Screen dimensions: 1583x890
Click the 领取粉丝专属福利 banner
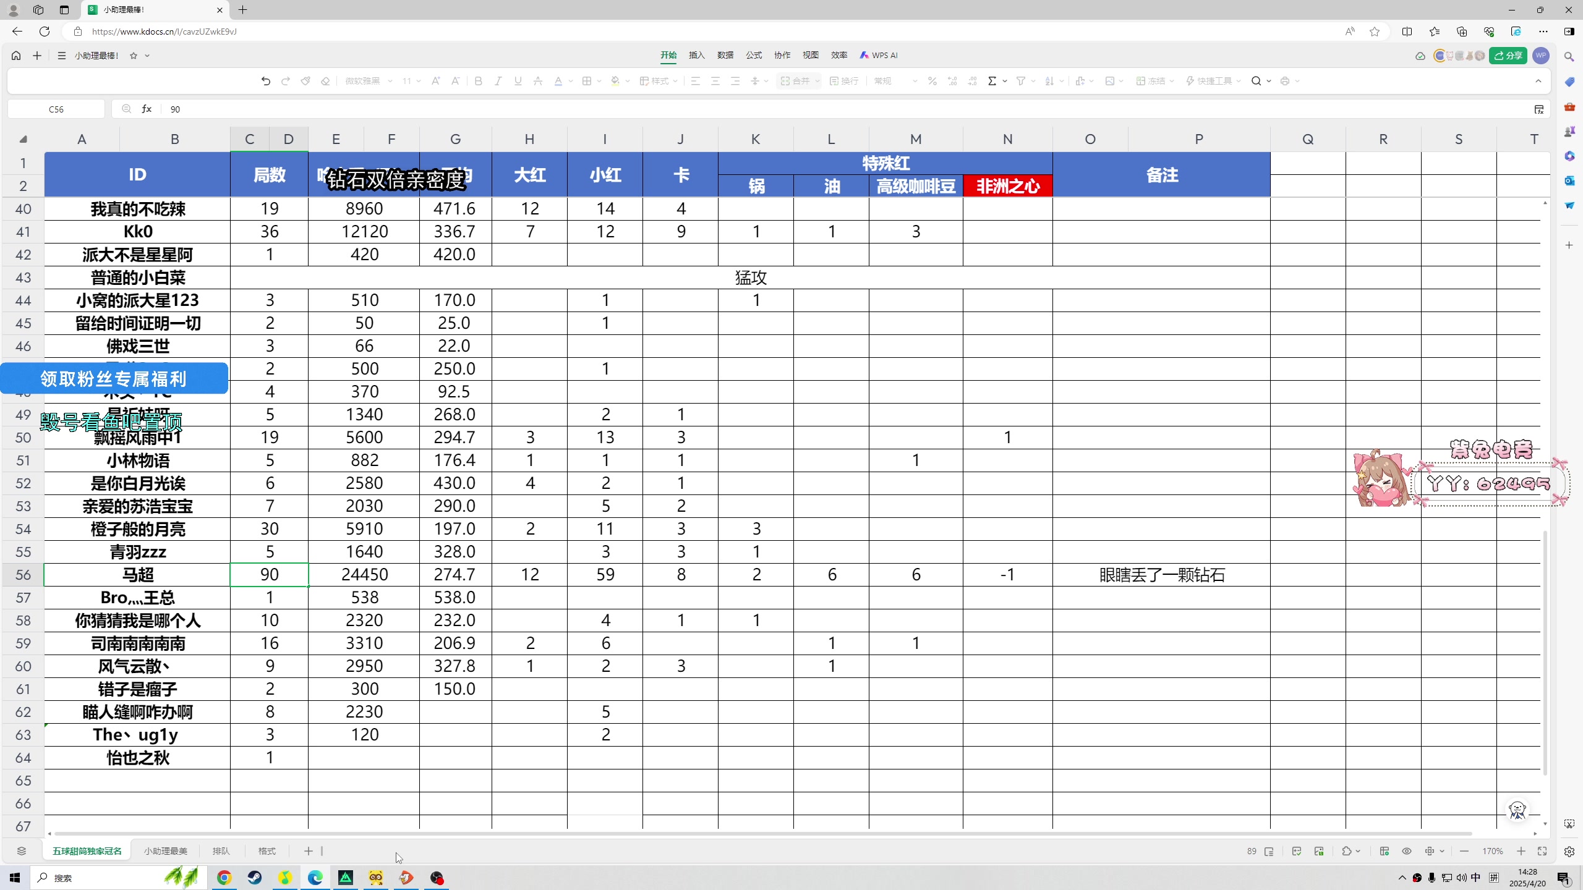pyautogui.click(x=114, y=378)
